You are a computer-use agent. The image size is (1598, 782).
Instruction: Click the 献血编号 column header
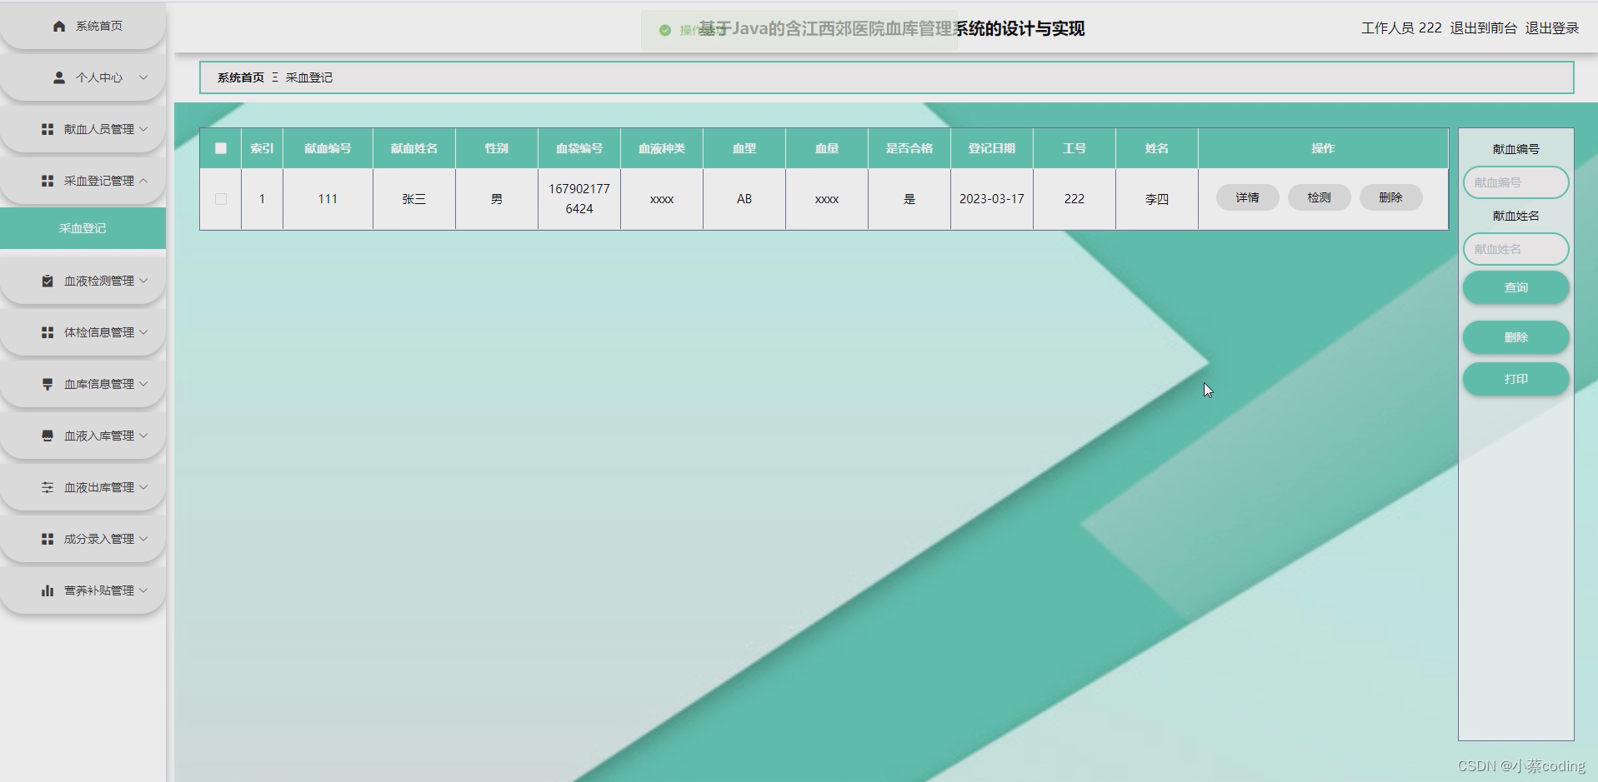click(x=328, y=148)
